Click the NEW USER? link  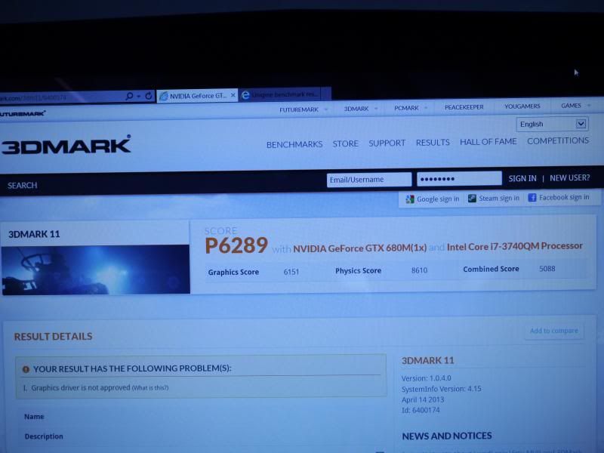(569, 177)
